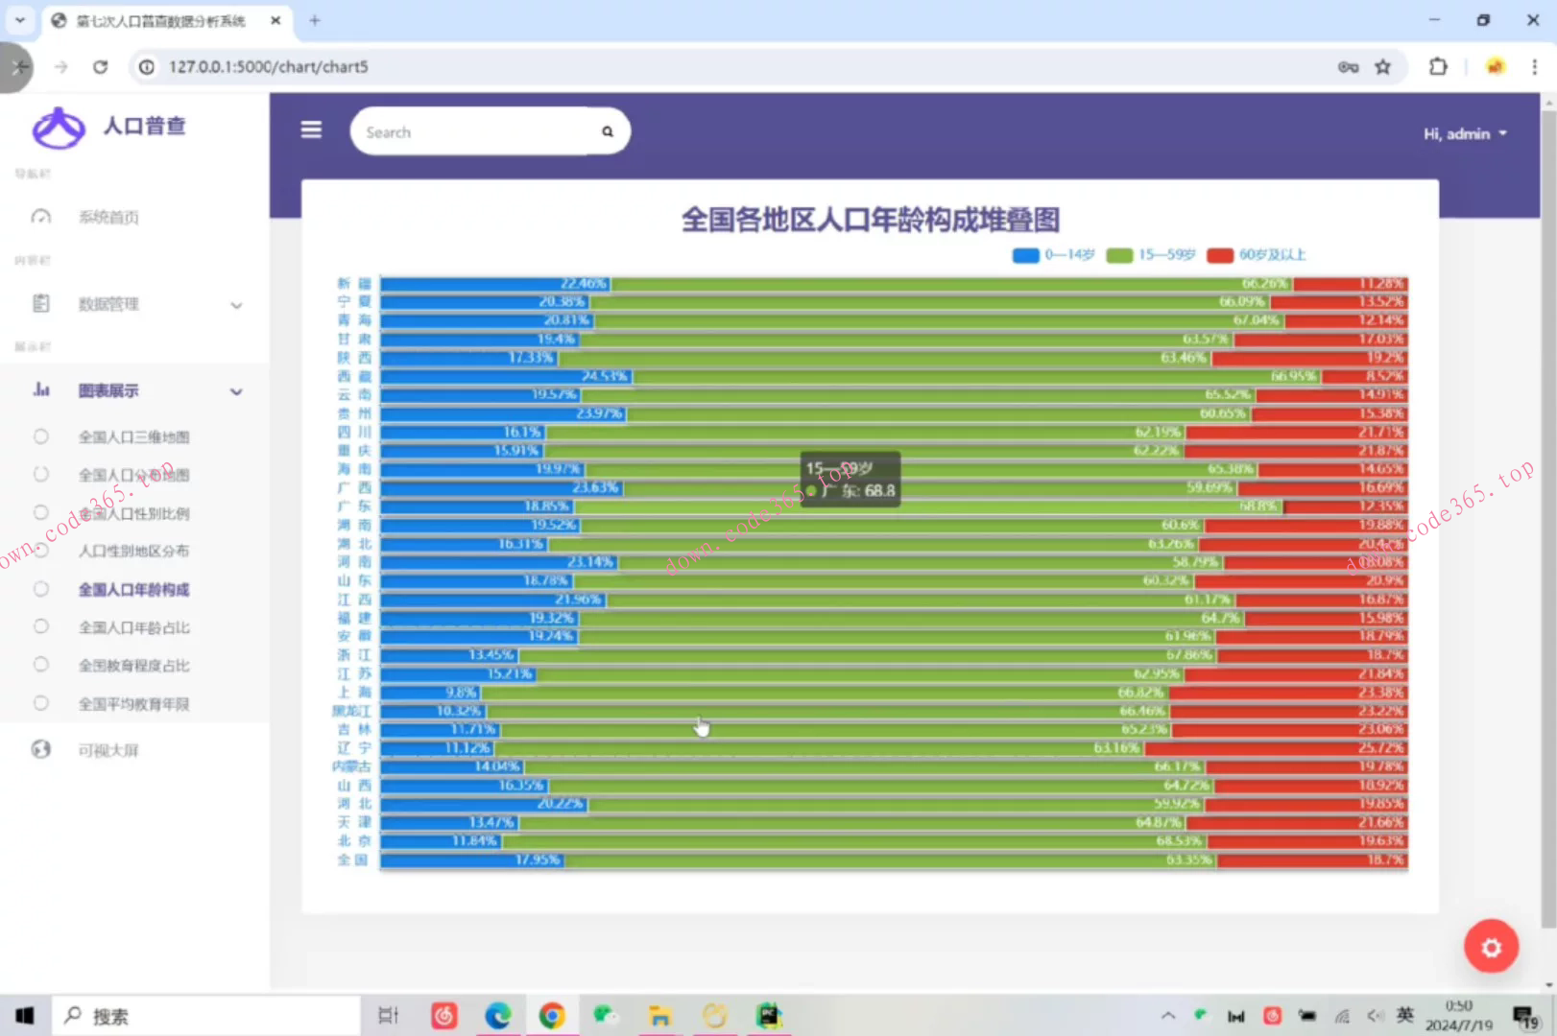Collapse the 图表展示 submenu chevron
Viewport: 1557px width, 1036px height.
236,391
